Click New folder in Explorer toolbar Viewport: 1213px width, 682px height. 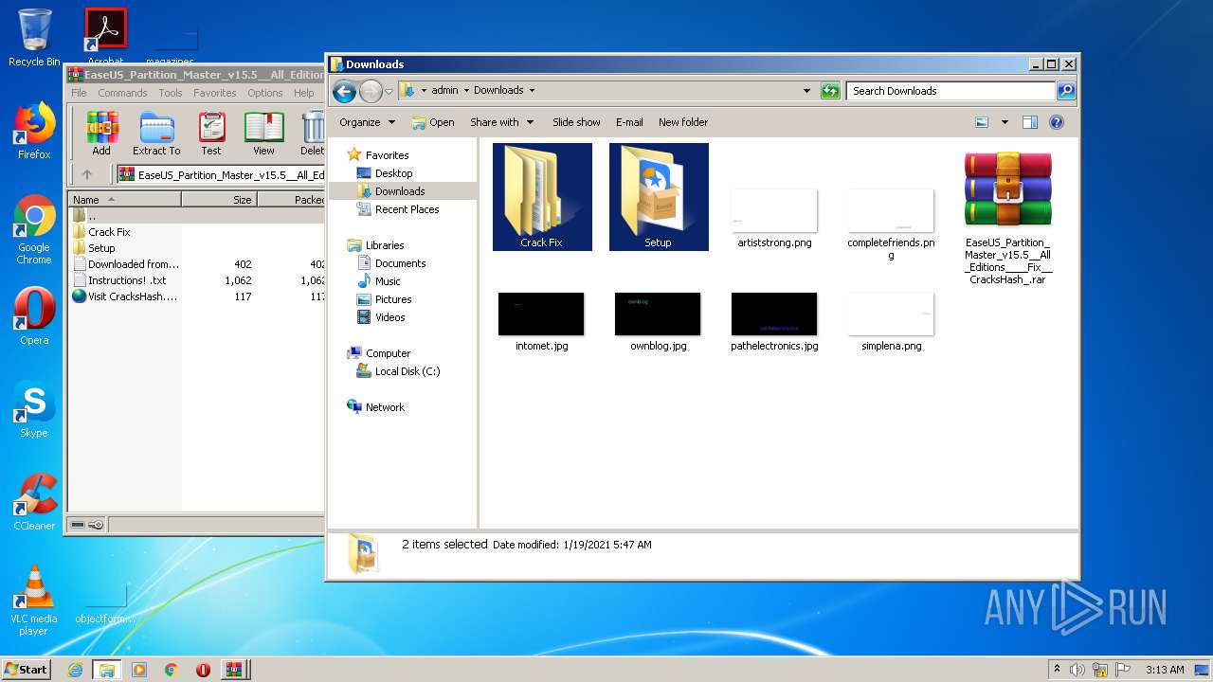[683, 122]
